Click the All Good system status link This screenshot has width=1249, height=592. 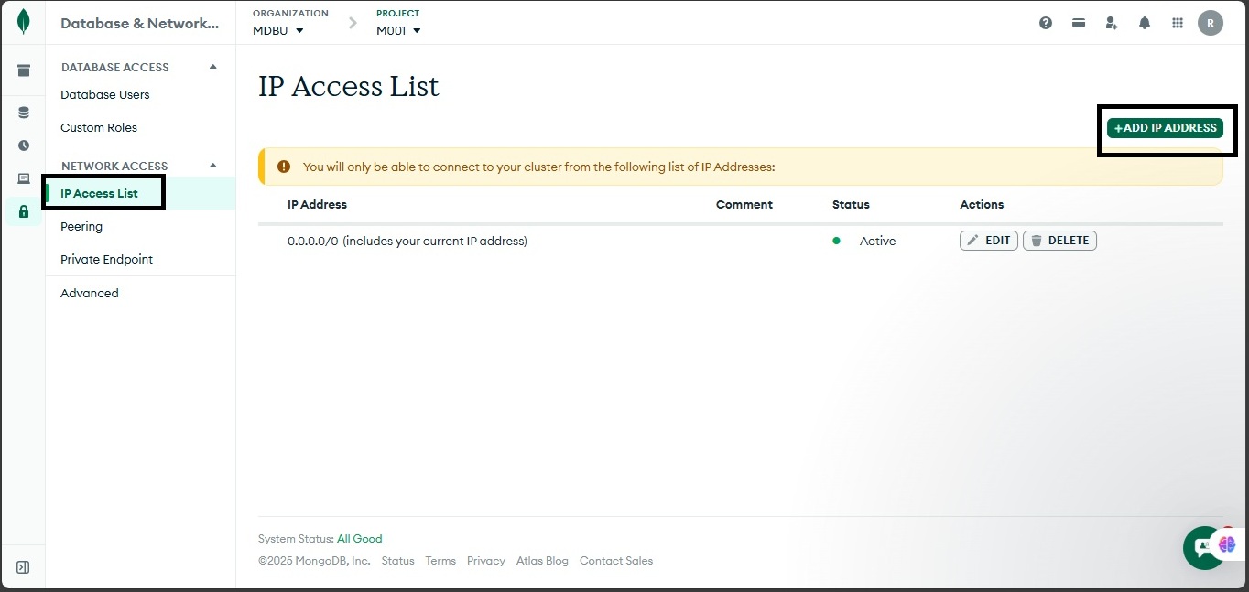pos(359,539)
